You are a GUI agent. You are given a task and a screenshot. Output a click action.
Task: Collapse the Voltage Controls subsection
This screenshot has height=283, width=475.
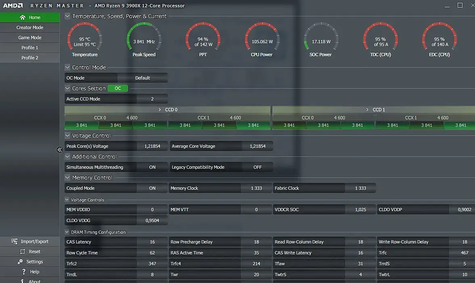pyautogui.click(x=67, y=200)
